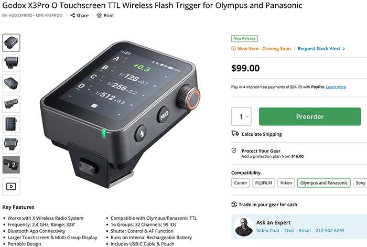Start a Video Chat with expert
The image size is (367, 247).
click(267, 231)
